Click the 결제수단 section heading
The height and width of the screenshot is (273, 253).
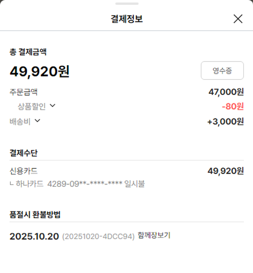pos(24,153)
